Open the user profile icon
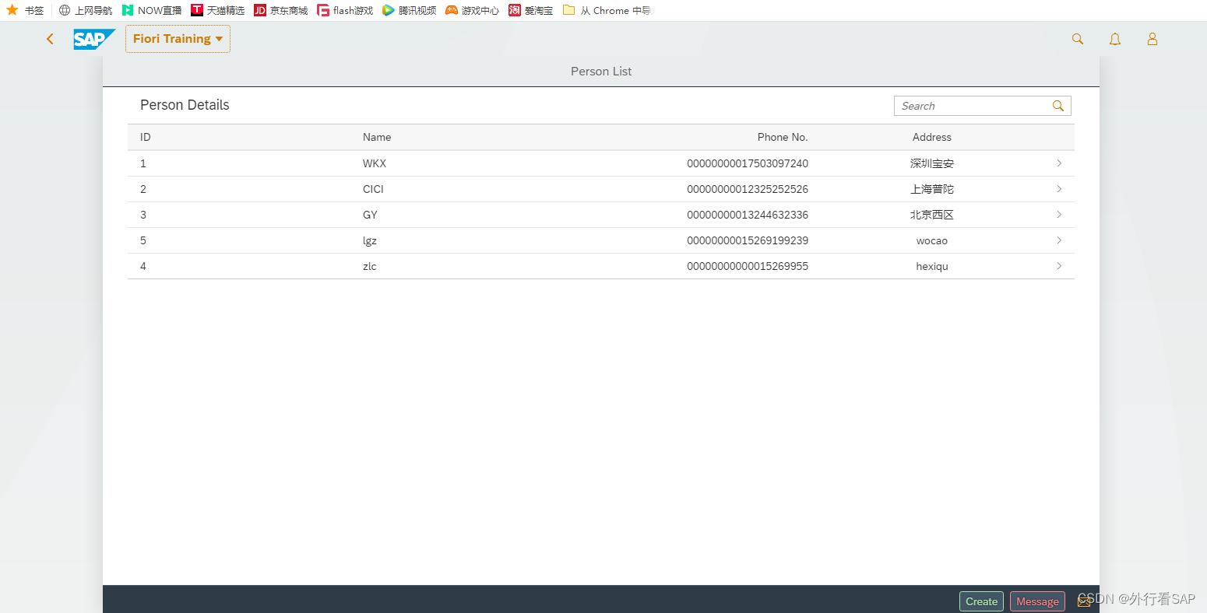 click(x=1152, y=39)
